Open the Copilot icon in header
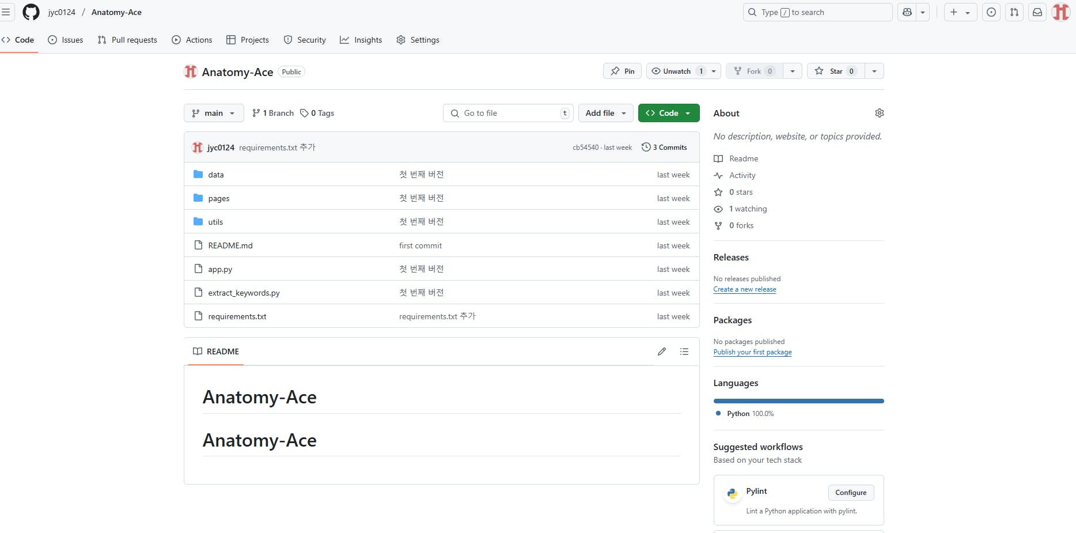The image size is (1076, 533). pos(907,12)
